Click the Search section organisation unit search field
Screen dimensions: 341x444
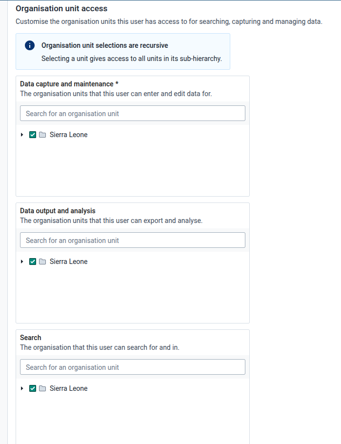pos(133,367)
